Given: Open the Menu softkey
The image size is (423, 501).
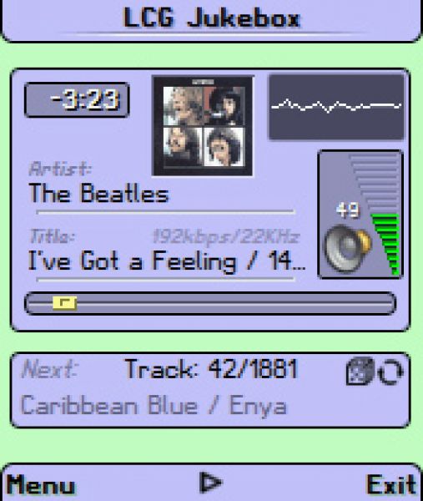Looking at the screenshot, I should coord(41,484).
